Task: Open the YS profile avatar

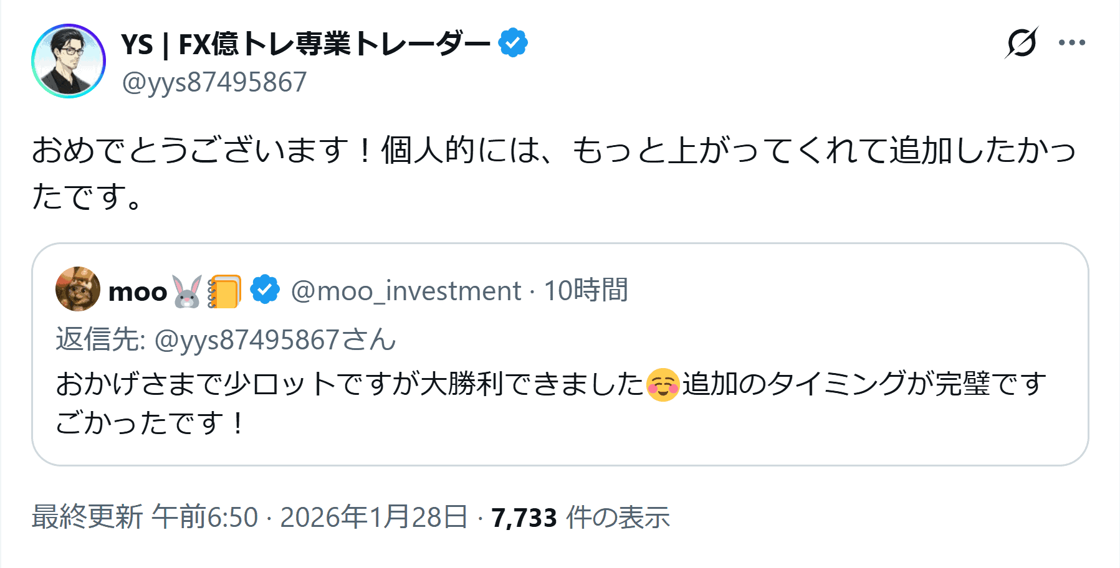Action: (69, 61)
